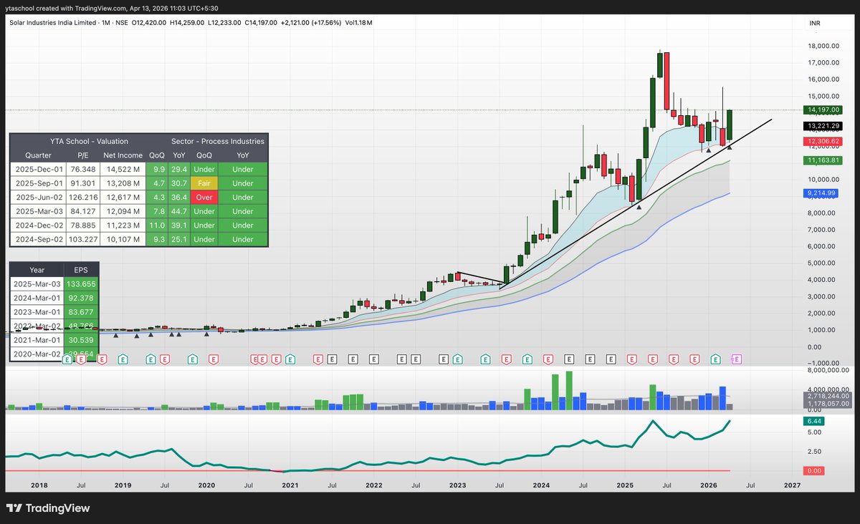The image size is (860, 524).
Task: Click the 2018 time axis label
Action: tap(39, 485)
